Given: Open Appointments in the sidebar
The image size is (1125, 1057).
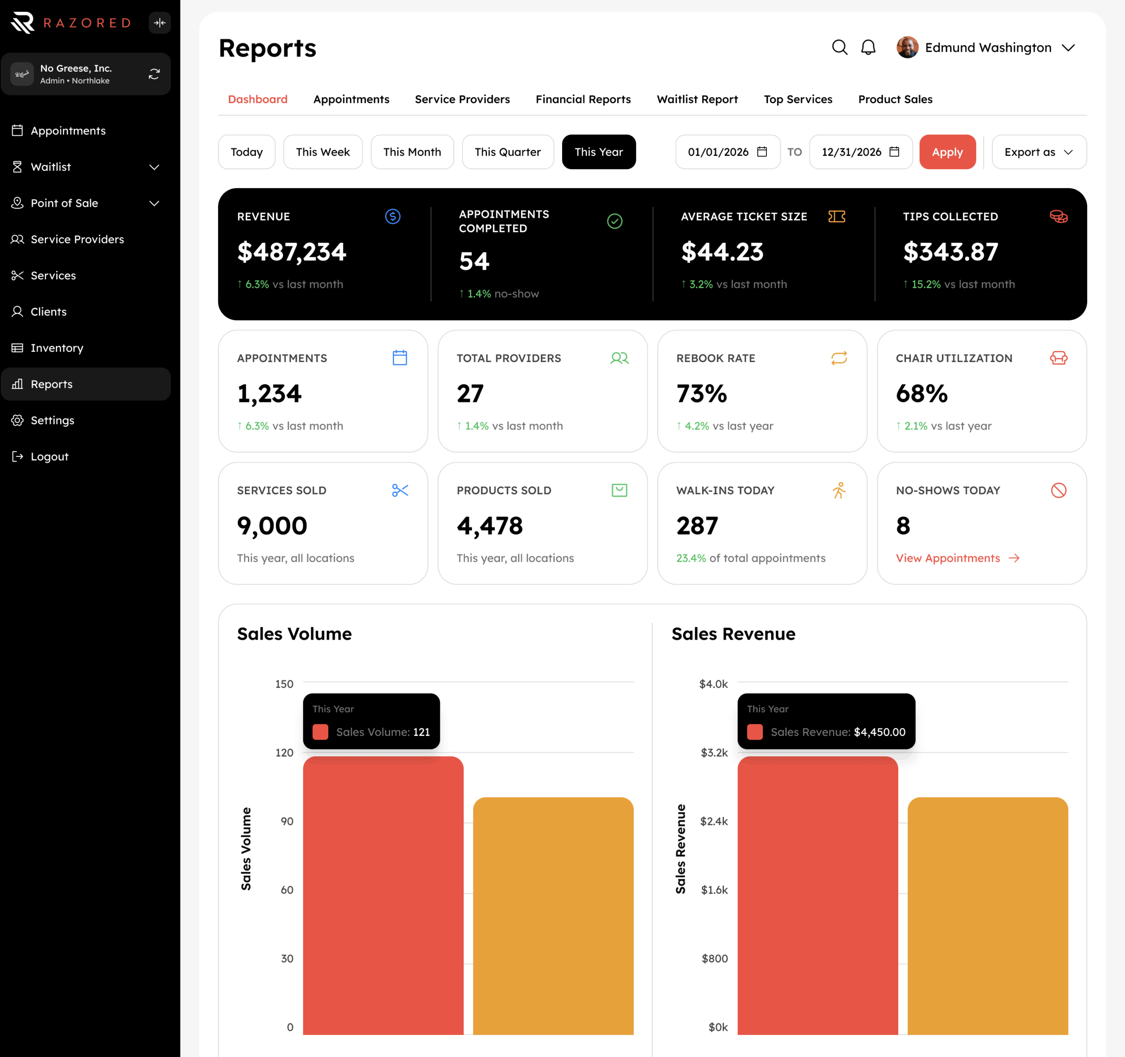Looking at the screenshot, I should (x=86, y=131).
